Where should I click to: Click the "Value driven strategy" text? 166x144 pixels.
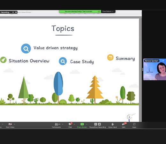56,48
